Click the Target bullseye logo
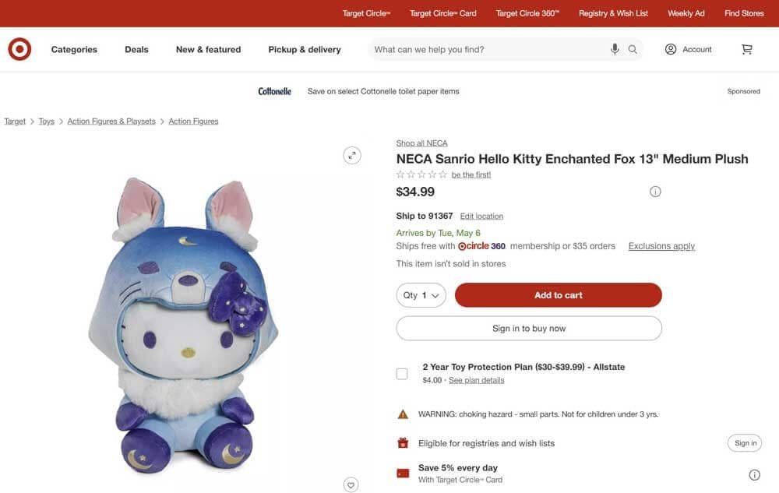This screenshot has height=493, width=779. 19,49
